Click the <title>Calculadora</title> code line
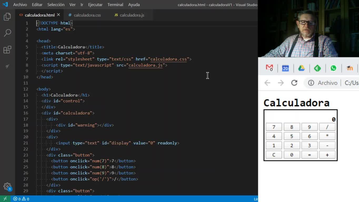 [x=73, y=47]
